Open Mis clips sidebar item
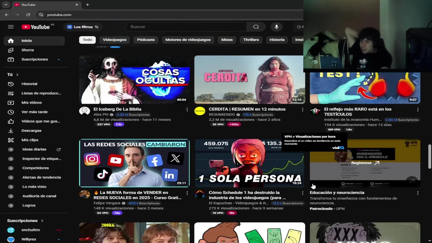The height and width of the screenshot is (243, 432). click(34, 140)
